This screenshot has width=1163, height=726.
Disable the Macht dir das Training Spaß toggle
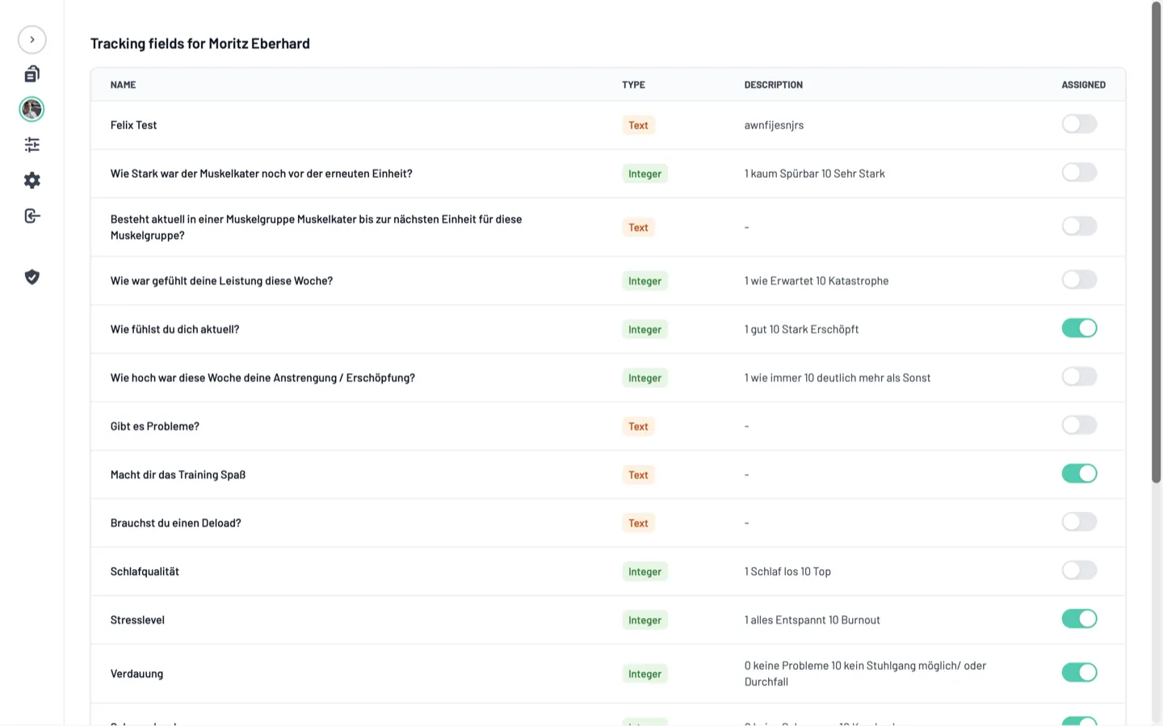pyautogui.click(x=1079, y=473)
